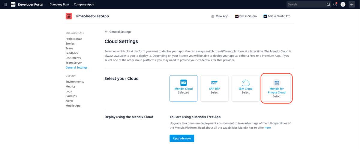Click the Mendix Cloud mx logo icon
This screenshot has width=360, height=149.
[x=184, y=83]
